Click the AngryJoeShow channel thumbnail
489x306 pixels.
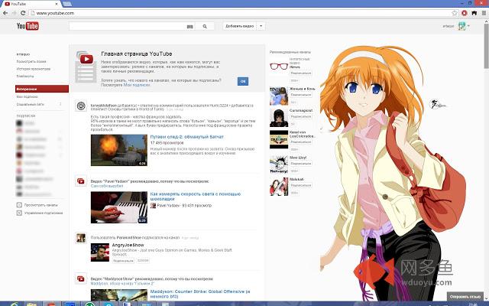pyautogui.click(x=100, y=252)
